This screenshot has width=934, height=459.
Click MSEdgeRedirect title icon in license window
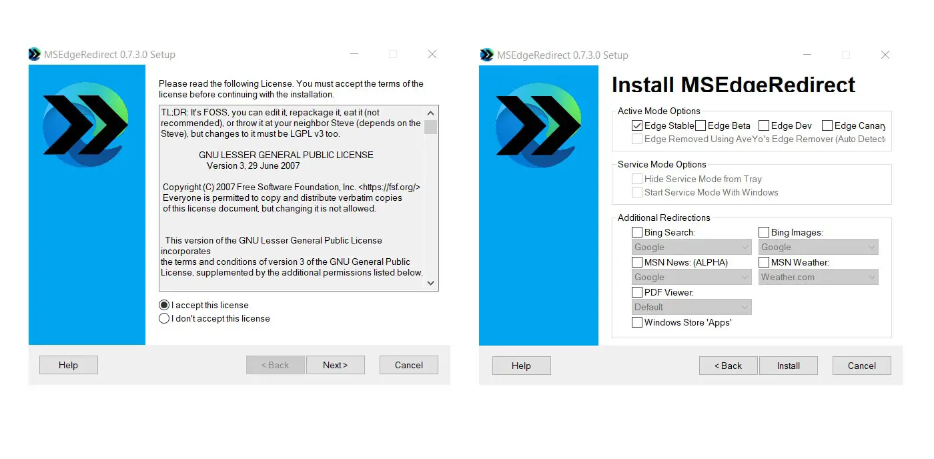[35, 55]
